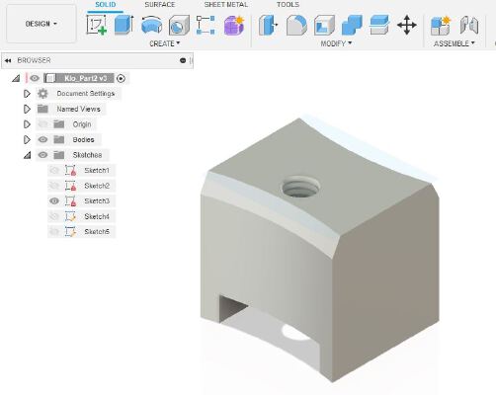Click the Sketch6 sketch icon
The image size is (496, 395).
[x=70, y=232]
